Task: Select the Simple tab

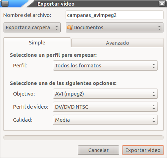Action: pos(37,42)
